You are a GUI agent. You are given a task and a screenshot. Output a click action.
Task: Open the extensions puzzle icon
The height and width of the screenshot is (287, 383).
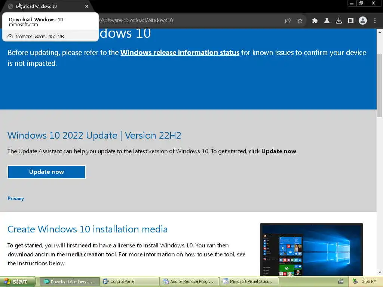tap(315, 21)
